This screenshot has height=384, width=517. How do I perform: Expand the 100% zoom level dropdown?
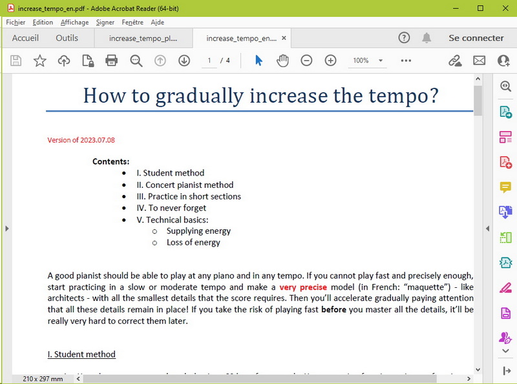tap(381, 61)
